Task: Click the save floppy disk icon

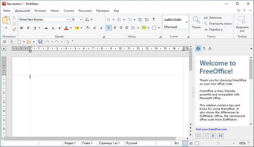Action: pyautogui.click(x=40, y=42)
